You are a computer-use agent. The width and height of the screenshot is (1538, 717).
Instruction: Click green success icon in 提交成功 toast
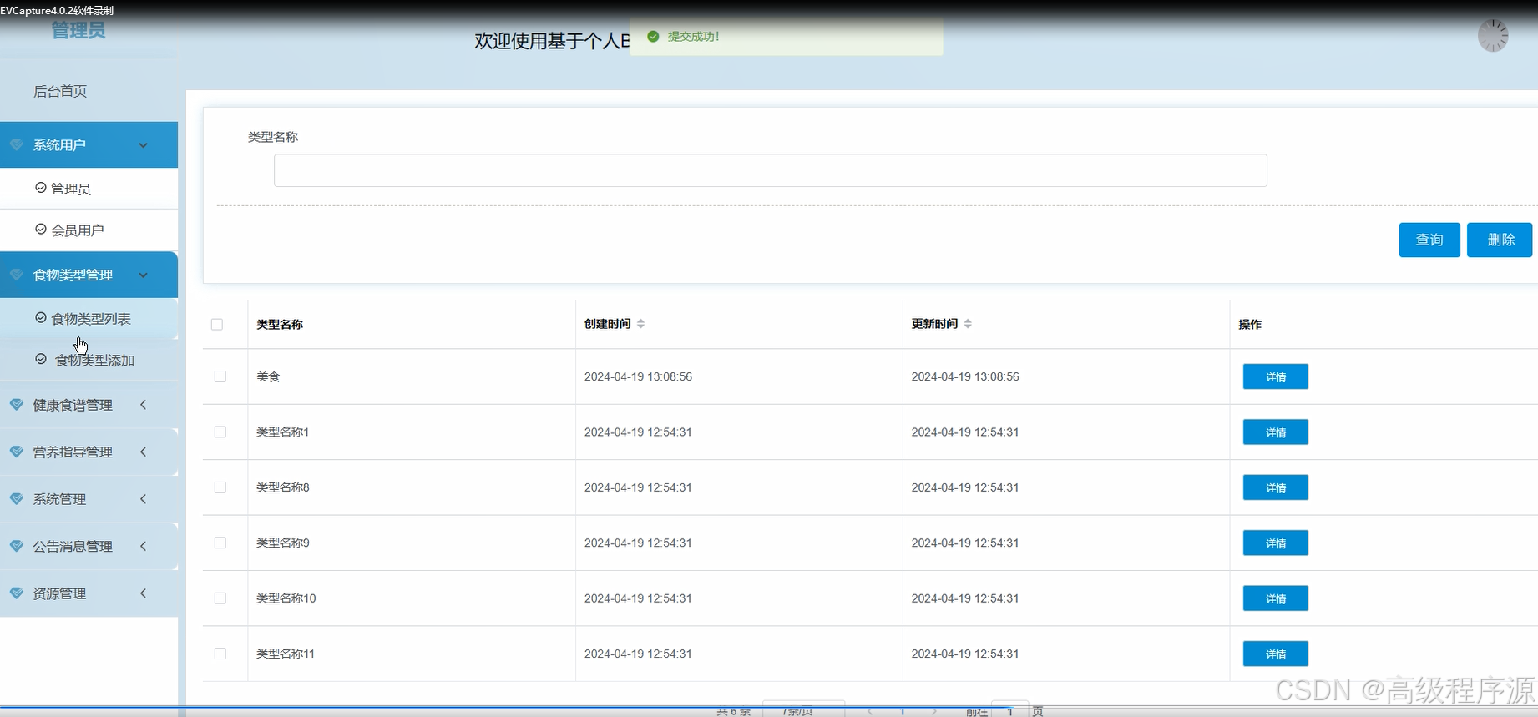point(653,37)
